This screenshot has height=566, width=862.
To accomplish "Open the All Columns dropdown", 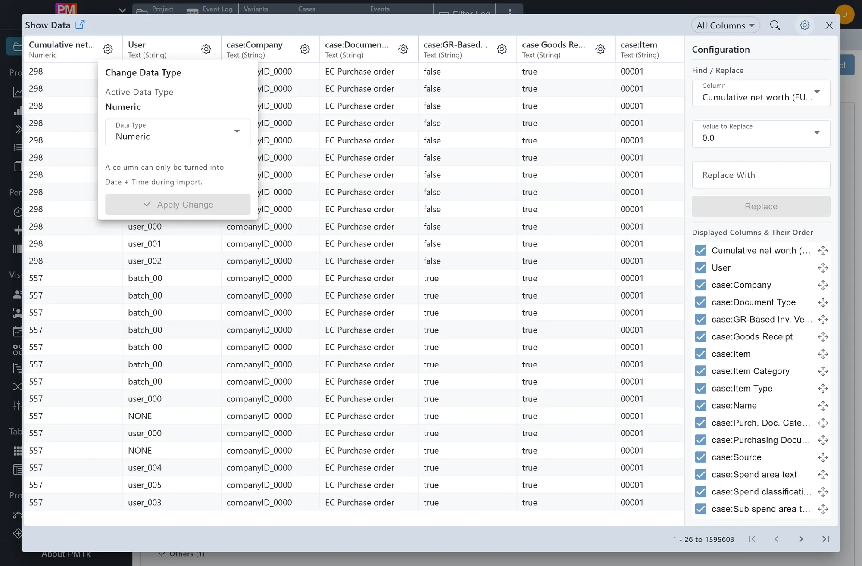I will 725,25.
